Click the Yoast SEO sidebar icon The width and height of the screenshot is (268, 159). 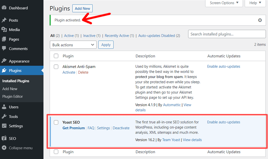4,138
